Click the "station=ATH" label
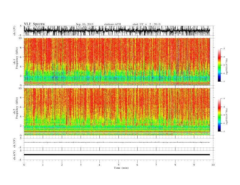This screenshot has height=185, width=240. pyautogui.click(x=112, y=24)
